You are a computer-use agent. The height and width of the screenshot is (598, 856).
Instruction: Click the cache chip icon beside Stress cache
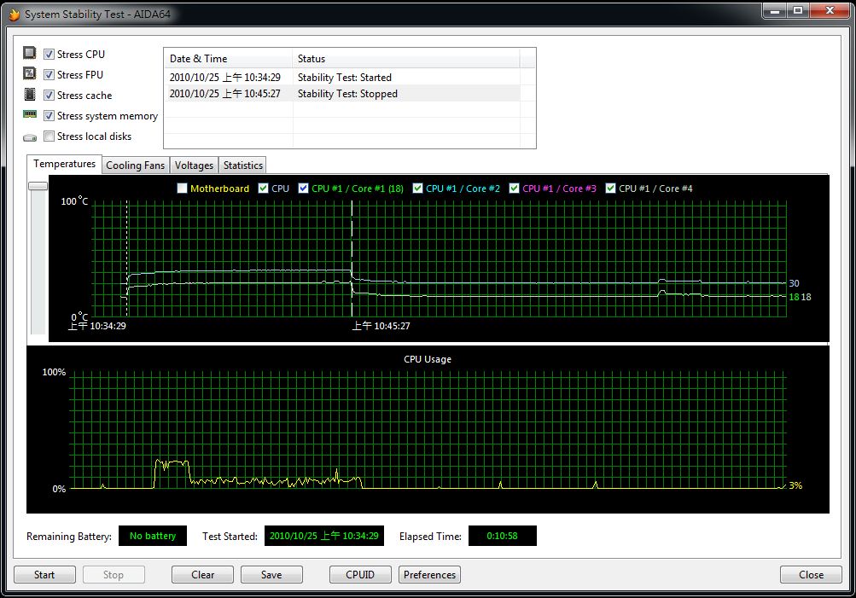(30, 95)
